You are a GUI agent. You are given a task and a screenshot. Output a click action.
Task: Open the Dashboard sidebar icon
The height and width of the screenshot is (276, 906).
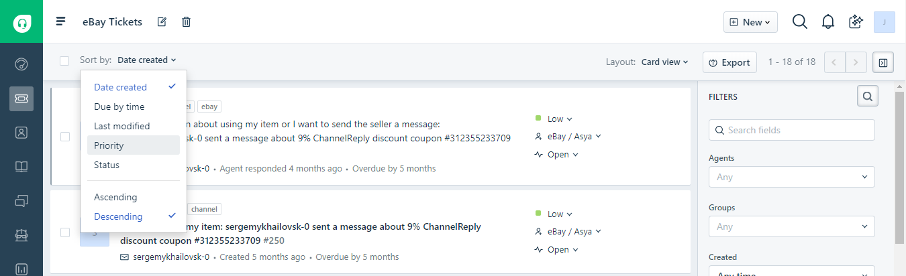(x=21, y=64)
